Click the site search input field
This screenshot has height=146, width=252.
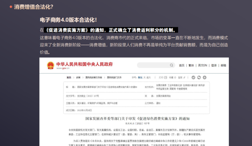click(156, 65)
